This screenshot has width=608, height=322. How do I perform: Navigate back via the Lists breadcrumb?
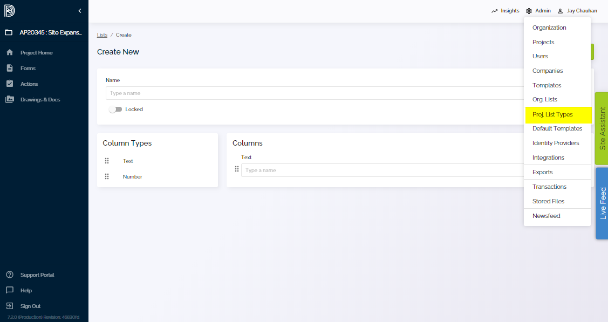click(x=102, y=35)
